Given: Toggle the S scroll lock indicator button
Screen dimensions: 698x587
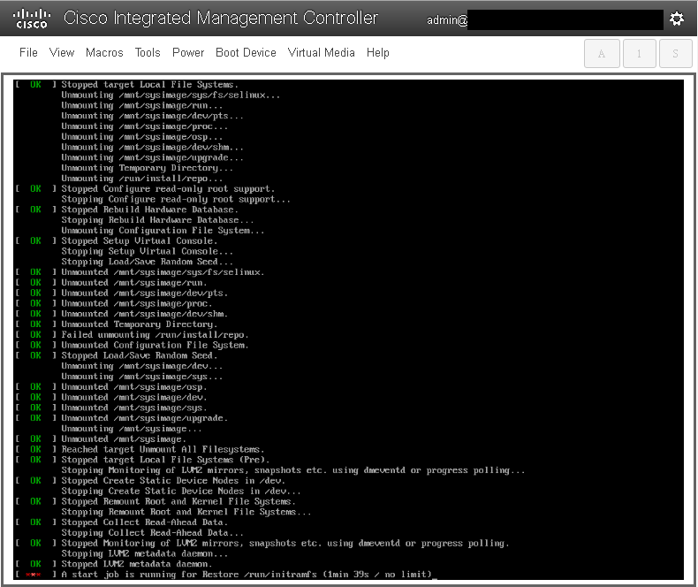Looking at the screenshot, I should click(x=675, y=53).
